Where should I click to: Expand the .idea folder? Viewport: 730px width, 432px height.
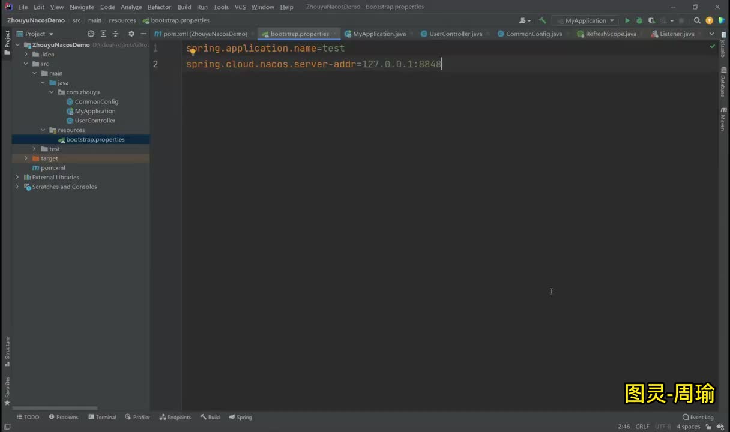[x=26, y=54]
